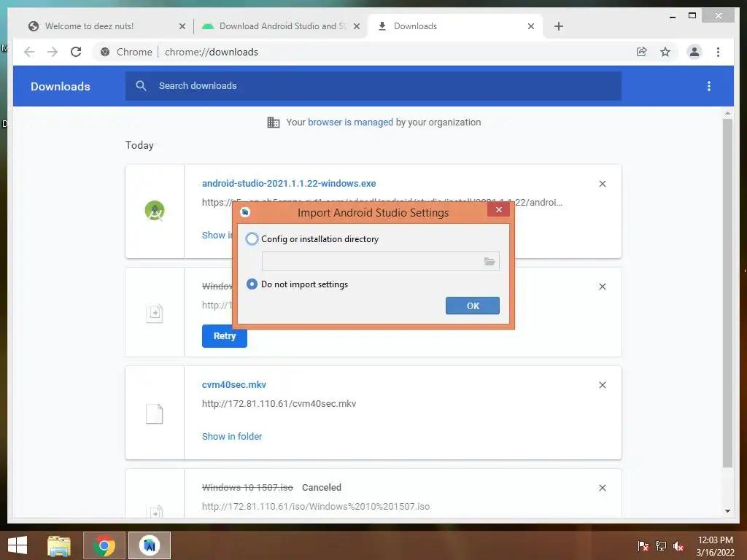Open the taskbar clock showing 12:03 PM

tap(715, 546)
